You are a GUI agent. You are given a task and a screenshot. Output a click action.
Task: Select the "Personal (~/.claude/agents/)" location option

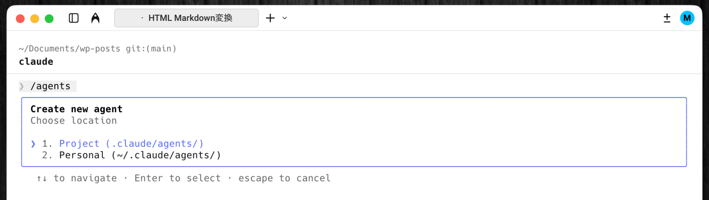[x=140, y=156]
